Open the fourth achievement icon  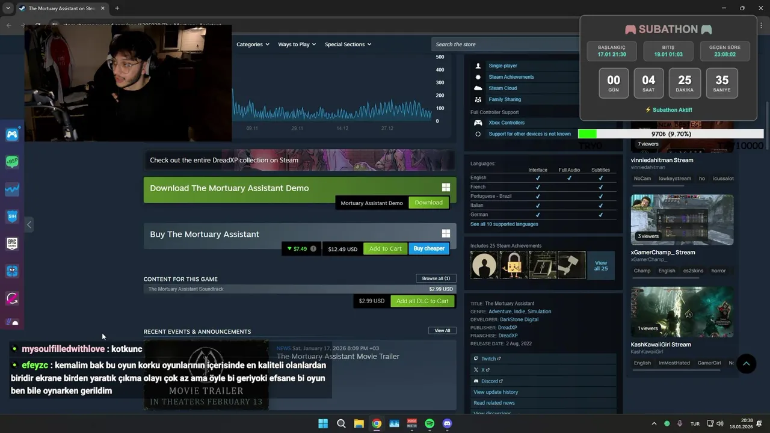[x=572, y=265]
